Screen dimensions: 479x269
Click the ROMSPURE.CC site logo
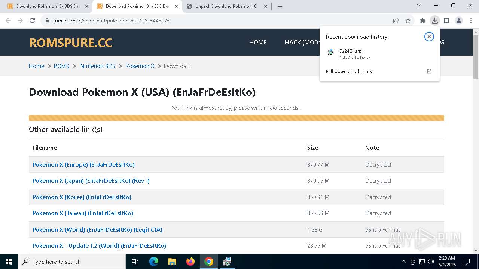pyautogui.click(x=71, y=43)
